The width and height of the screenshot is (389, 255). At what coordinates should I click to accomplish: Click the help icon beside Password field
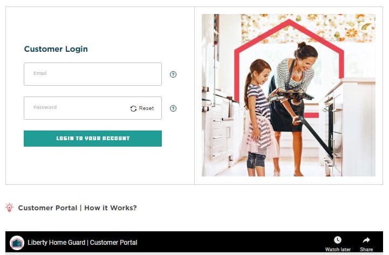click(173, 108)
